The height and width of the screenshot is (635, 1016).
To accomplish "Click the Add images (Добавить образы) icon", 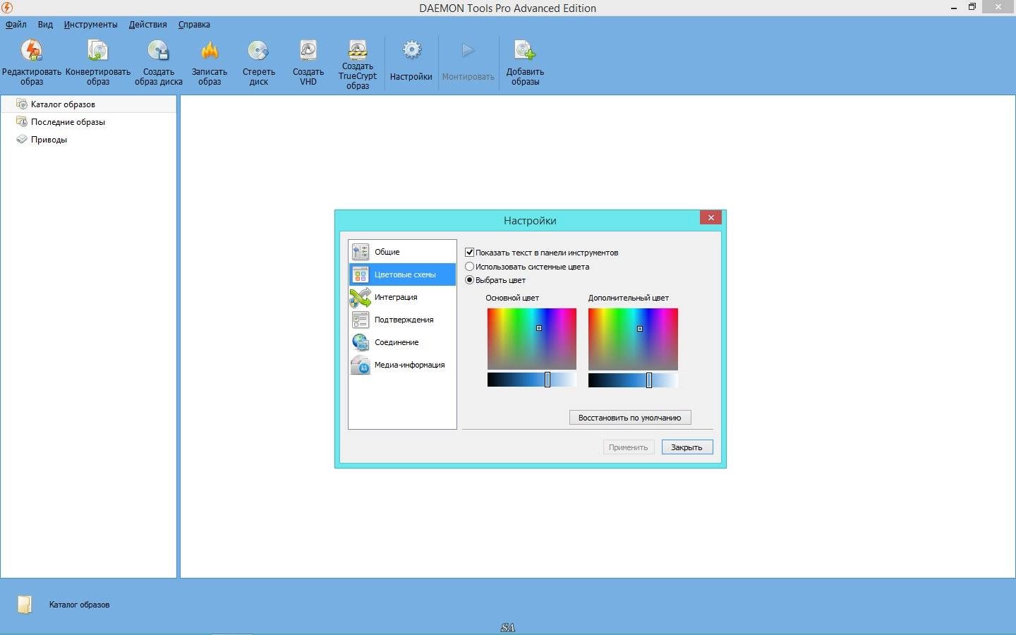I will pos(525,51).
